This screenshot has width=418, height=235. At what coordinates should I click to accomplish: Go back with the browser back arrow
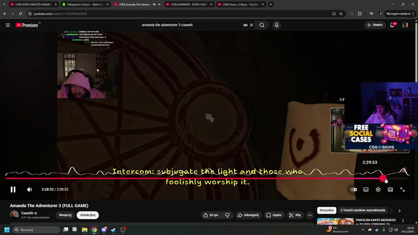[5, 14]
